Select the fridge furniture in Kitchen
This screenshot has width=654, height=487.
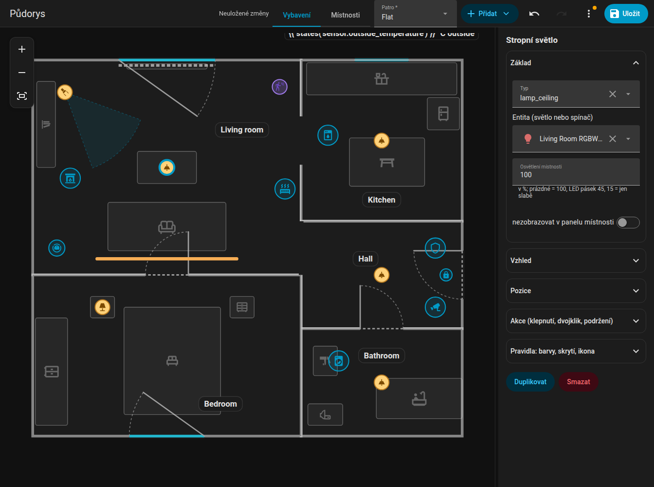tap(443, 114)
